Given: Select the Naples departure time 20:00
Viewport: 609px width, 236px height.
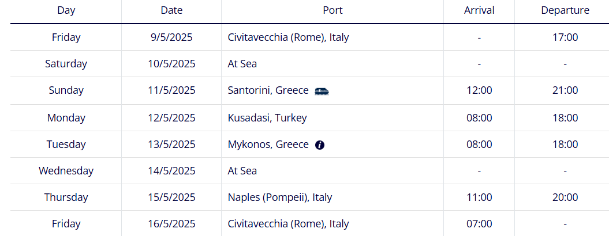Looking at the screenshot, I should (565, 197).
